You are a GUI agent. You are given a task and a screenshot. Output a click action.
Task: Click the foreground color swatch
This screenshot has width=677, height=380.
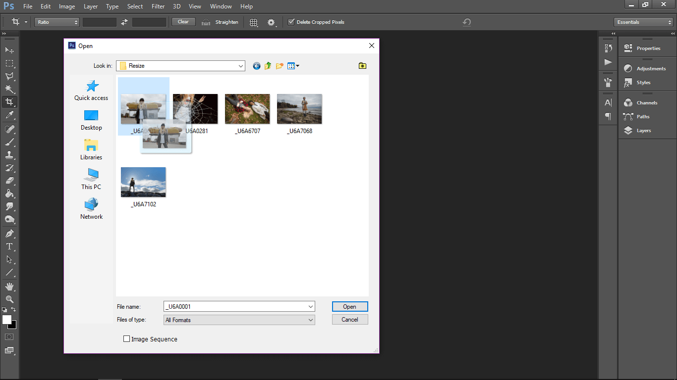[x=6, y=320]
